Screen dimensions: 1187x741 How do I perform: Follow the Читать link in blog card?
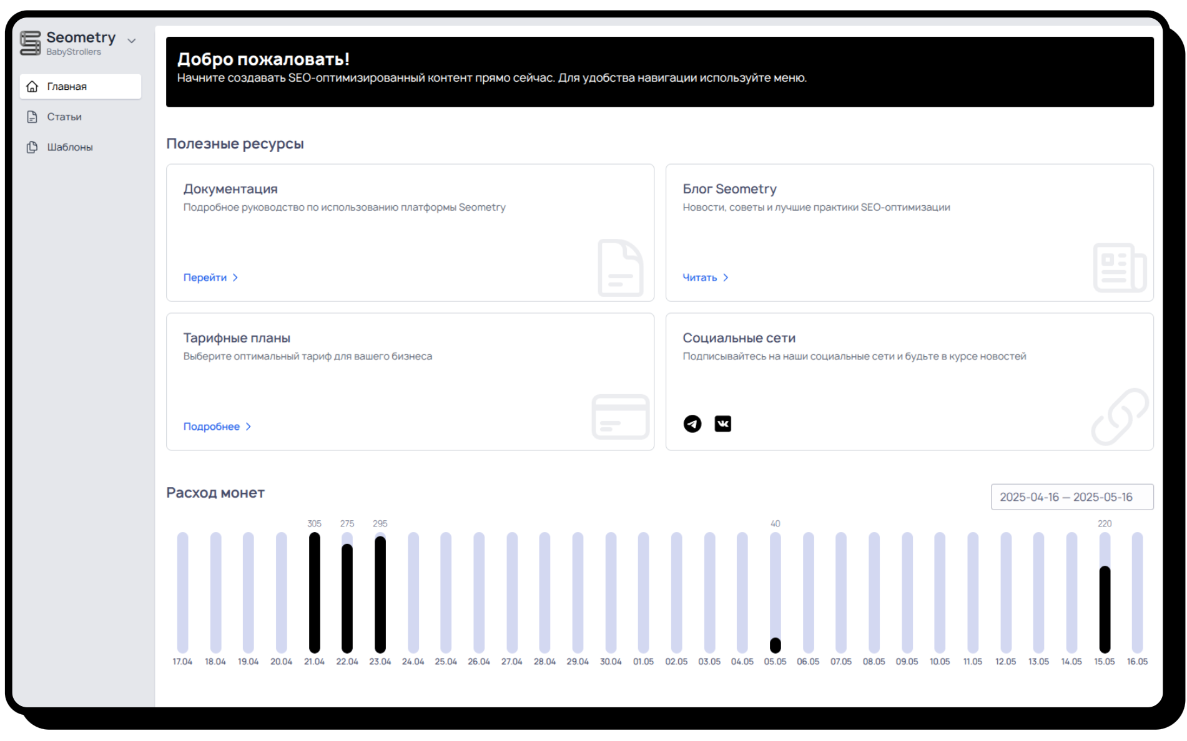pos(699,278)
